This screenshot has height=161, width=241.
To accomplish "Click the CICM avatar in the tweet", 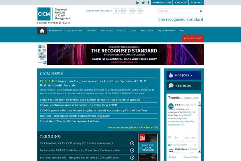I will 171,106.
